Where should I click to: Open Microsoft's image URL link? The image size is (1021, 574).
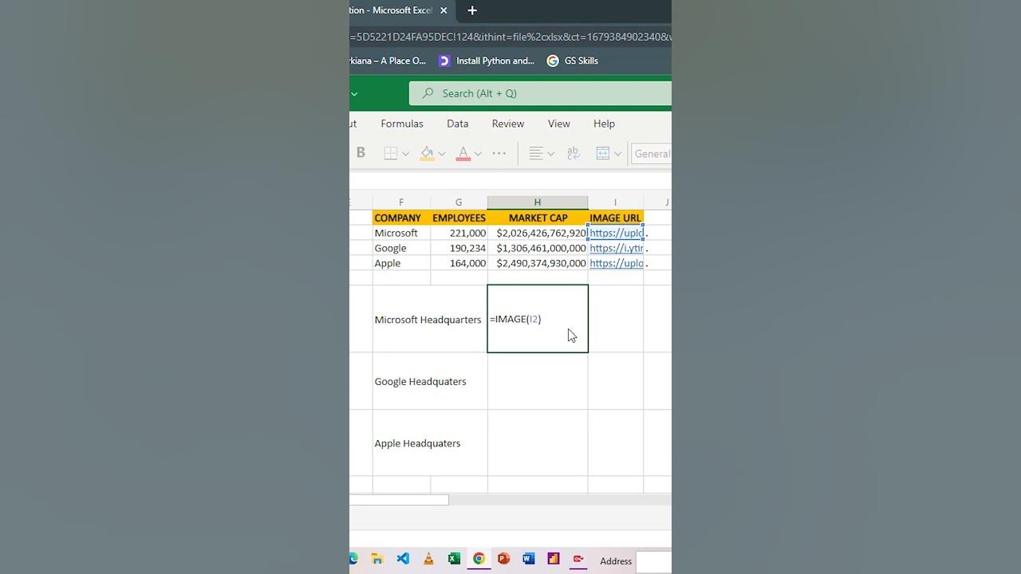coord(616,233)
